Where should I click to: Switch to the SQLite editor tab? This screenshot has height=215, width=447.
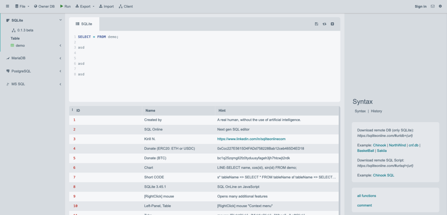pyautogui.click(x=84, y=24)
